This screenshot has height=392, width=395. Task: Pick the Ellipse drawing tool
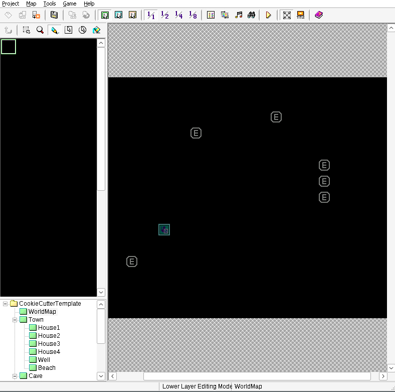(83, 30)
